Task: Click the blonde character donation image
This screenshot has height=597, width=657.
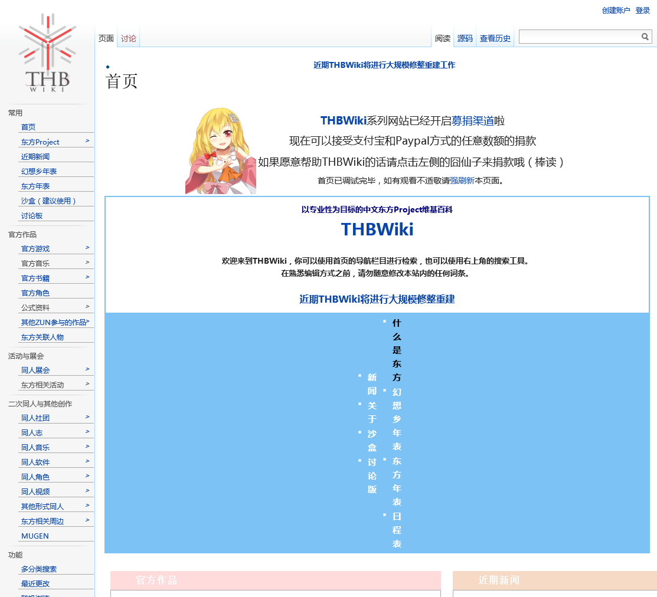Action: click(x=221, y=150)
